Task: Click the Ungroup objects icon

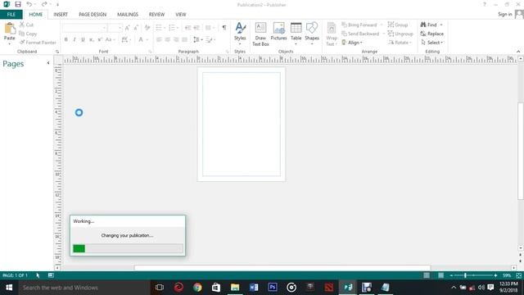Action: click(x=391, y=34)
